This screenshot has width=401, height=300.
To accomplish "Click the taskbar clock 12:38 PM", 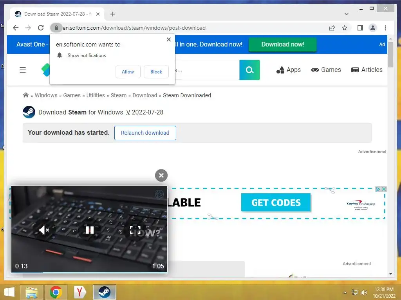I will tap(384, 289).
